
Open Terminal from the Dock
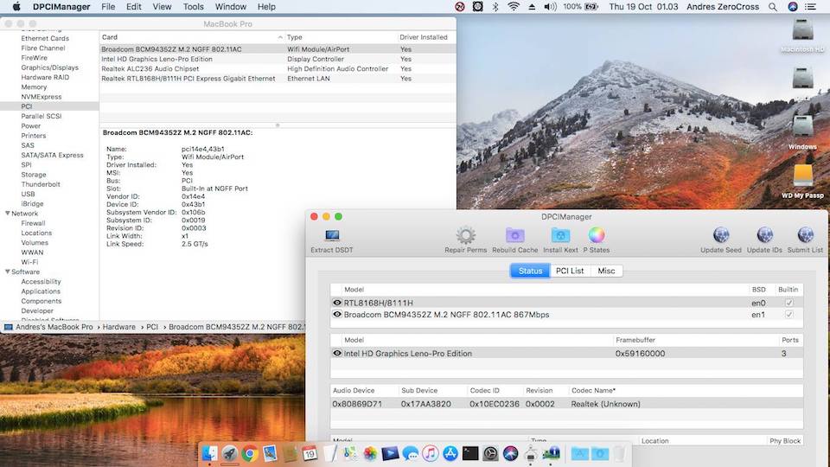[x=470, y=453]
